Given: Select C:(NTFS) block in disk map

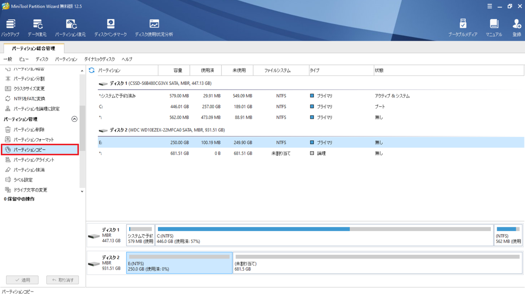Looking at the screenshot, I should click(x=324, y=235).
